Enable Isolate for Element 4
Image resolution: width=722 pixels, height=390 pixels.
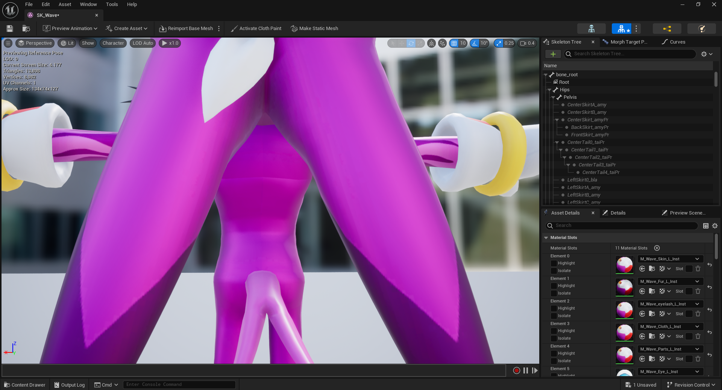(554, 361)
